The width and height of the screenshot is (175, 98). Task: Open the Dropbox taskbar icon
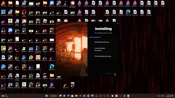click(84, 96)
